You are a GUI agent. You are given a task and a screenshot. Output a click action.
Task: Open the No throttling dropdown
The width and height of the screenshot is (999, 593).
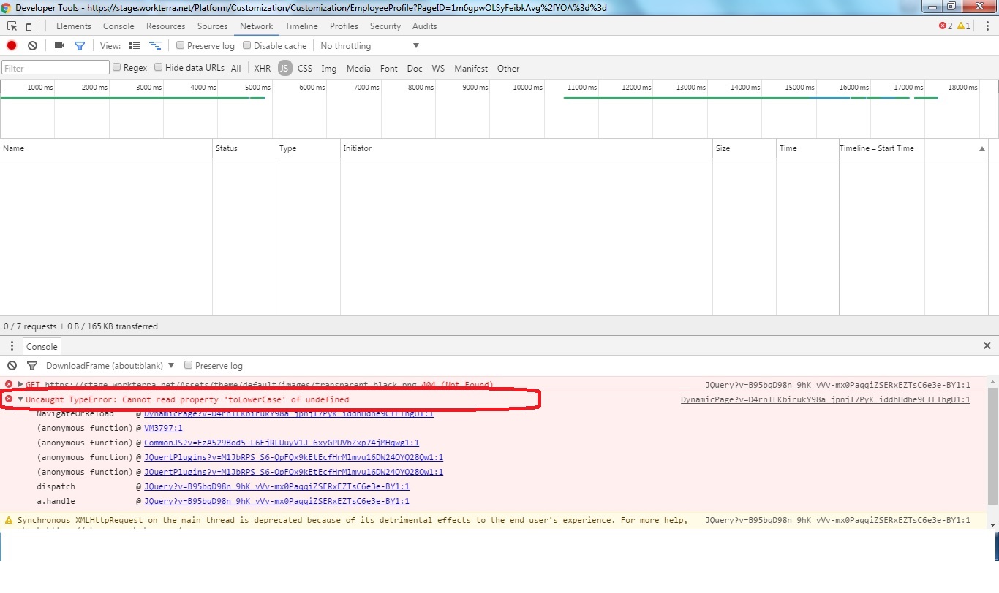point(369,46)
